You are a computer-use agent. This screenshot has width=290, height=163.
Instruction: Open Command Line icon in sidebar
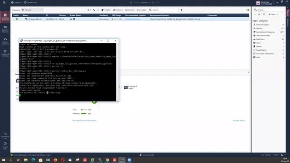coord(5,135)
